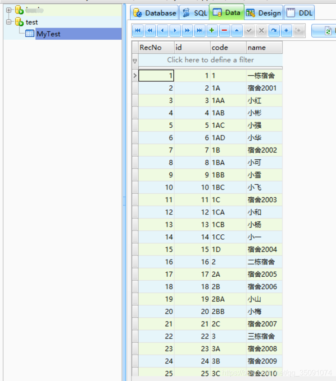Select cell 宿舍2007
The image size is (336, 381).
[264, 324]
